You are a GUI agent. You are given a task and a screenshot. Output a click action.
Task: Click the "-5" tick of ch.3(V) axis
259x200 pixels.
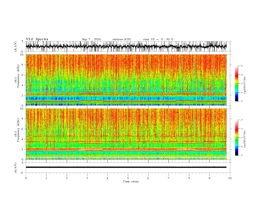22,173
